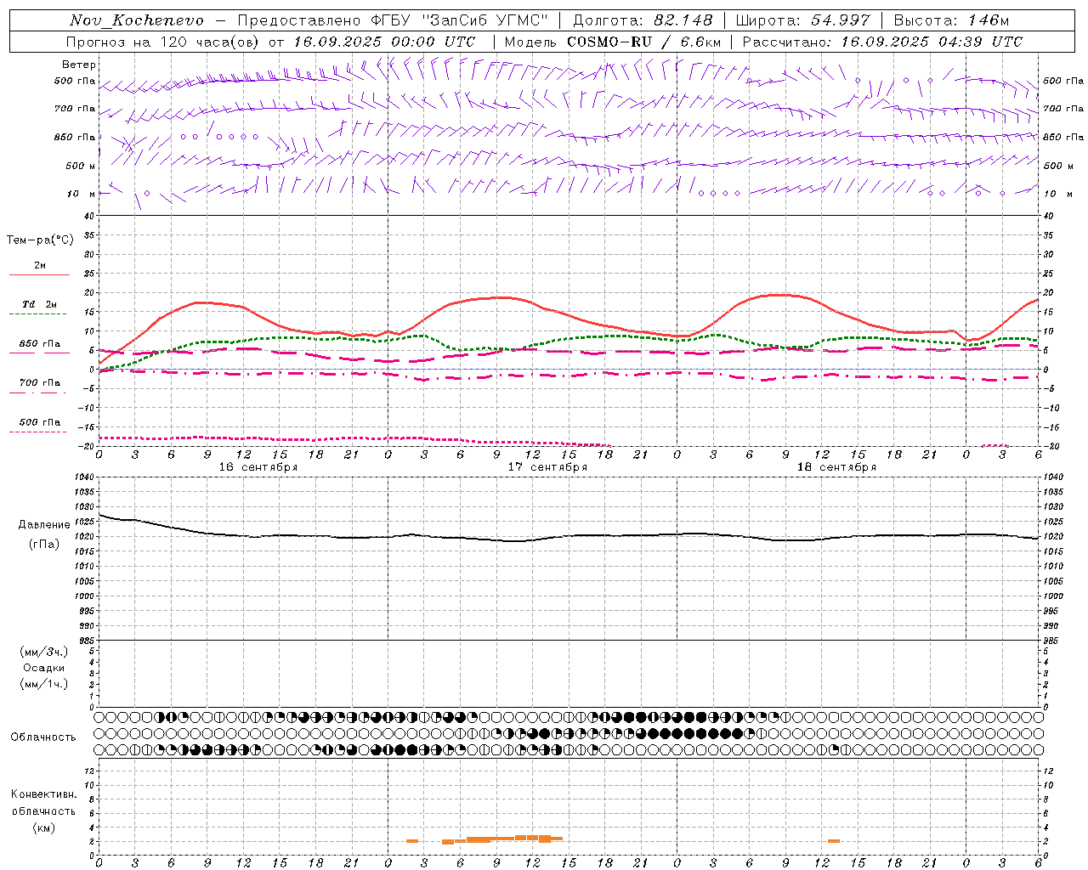Select the 'Модель COSMO-RU / 6.6км' text
The width and height of the screenshot is (1088, 870).
tap(613, 42)
